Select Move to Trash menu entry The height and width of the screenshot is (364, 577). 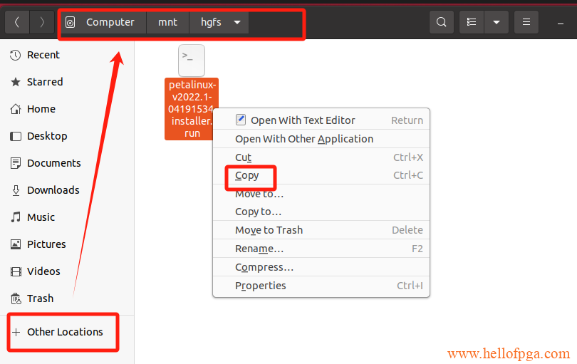tap(321, 230)
